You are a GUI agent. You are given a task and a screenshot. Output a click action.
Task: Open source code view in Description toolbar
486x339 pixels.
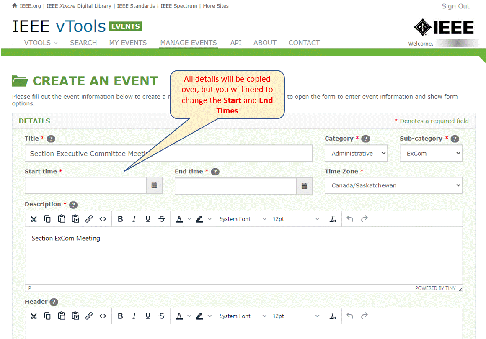[103, 219]
